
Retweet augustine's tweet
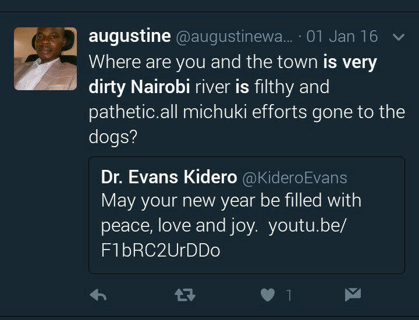[x=184, y=296]
